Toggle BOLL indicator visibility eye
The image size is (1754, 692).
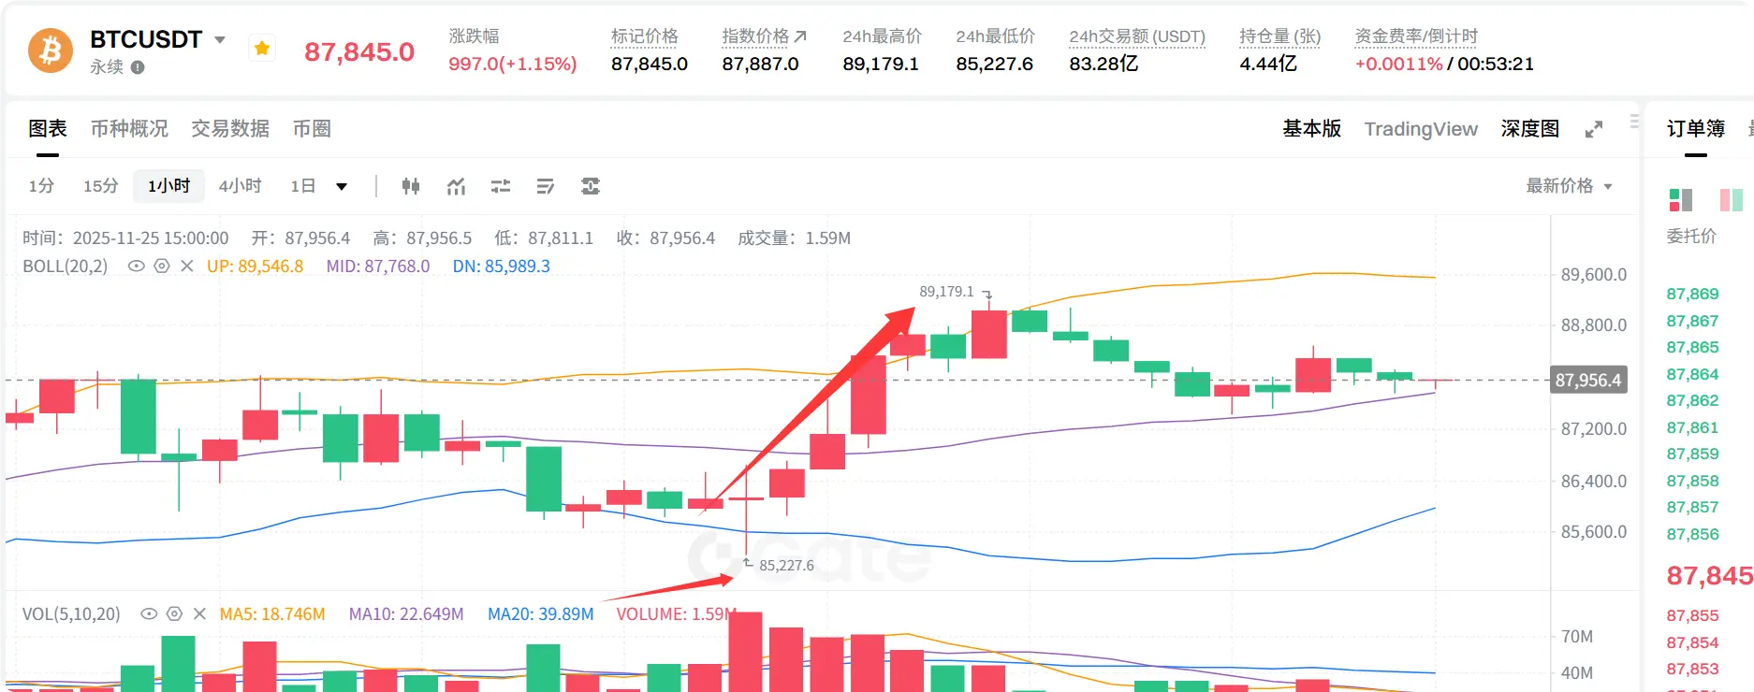click(136, 267)
